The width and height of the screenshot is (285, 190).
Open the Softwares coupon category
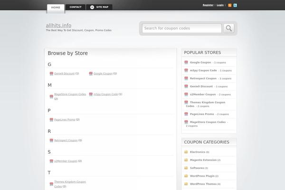click(x=197, y=168)
